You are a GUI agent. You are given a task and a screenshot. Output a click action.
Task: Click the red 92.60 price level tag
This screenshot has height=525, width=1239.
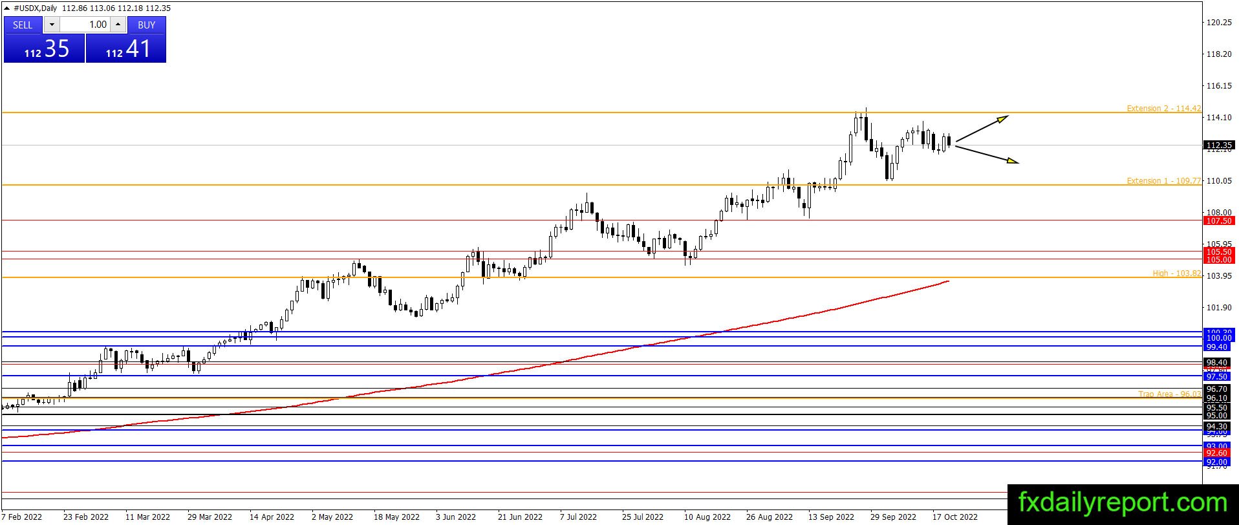pos(1218,453)
